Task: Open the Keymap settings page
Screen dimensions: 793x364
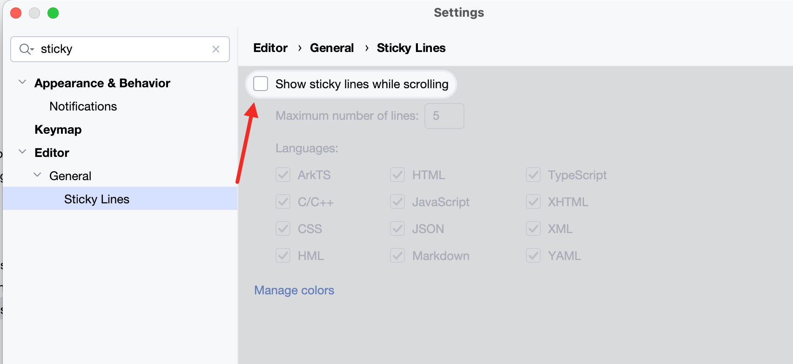Action: pyautogui.click(x=58, y=130)
